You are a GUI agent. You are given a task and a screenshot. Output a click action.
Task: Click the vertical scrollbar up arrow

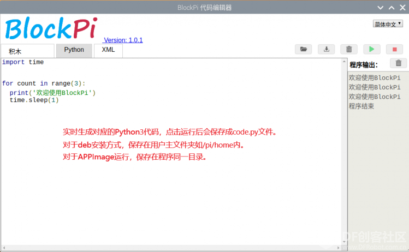pos(344,62)
